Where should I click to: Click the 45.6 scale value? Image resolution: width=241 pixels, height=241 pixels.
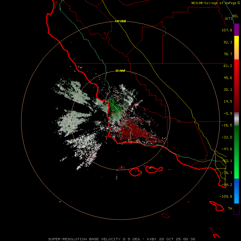tap(228, 78)
